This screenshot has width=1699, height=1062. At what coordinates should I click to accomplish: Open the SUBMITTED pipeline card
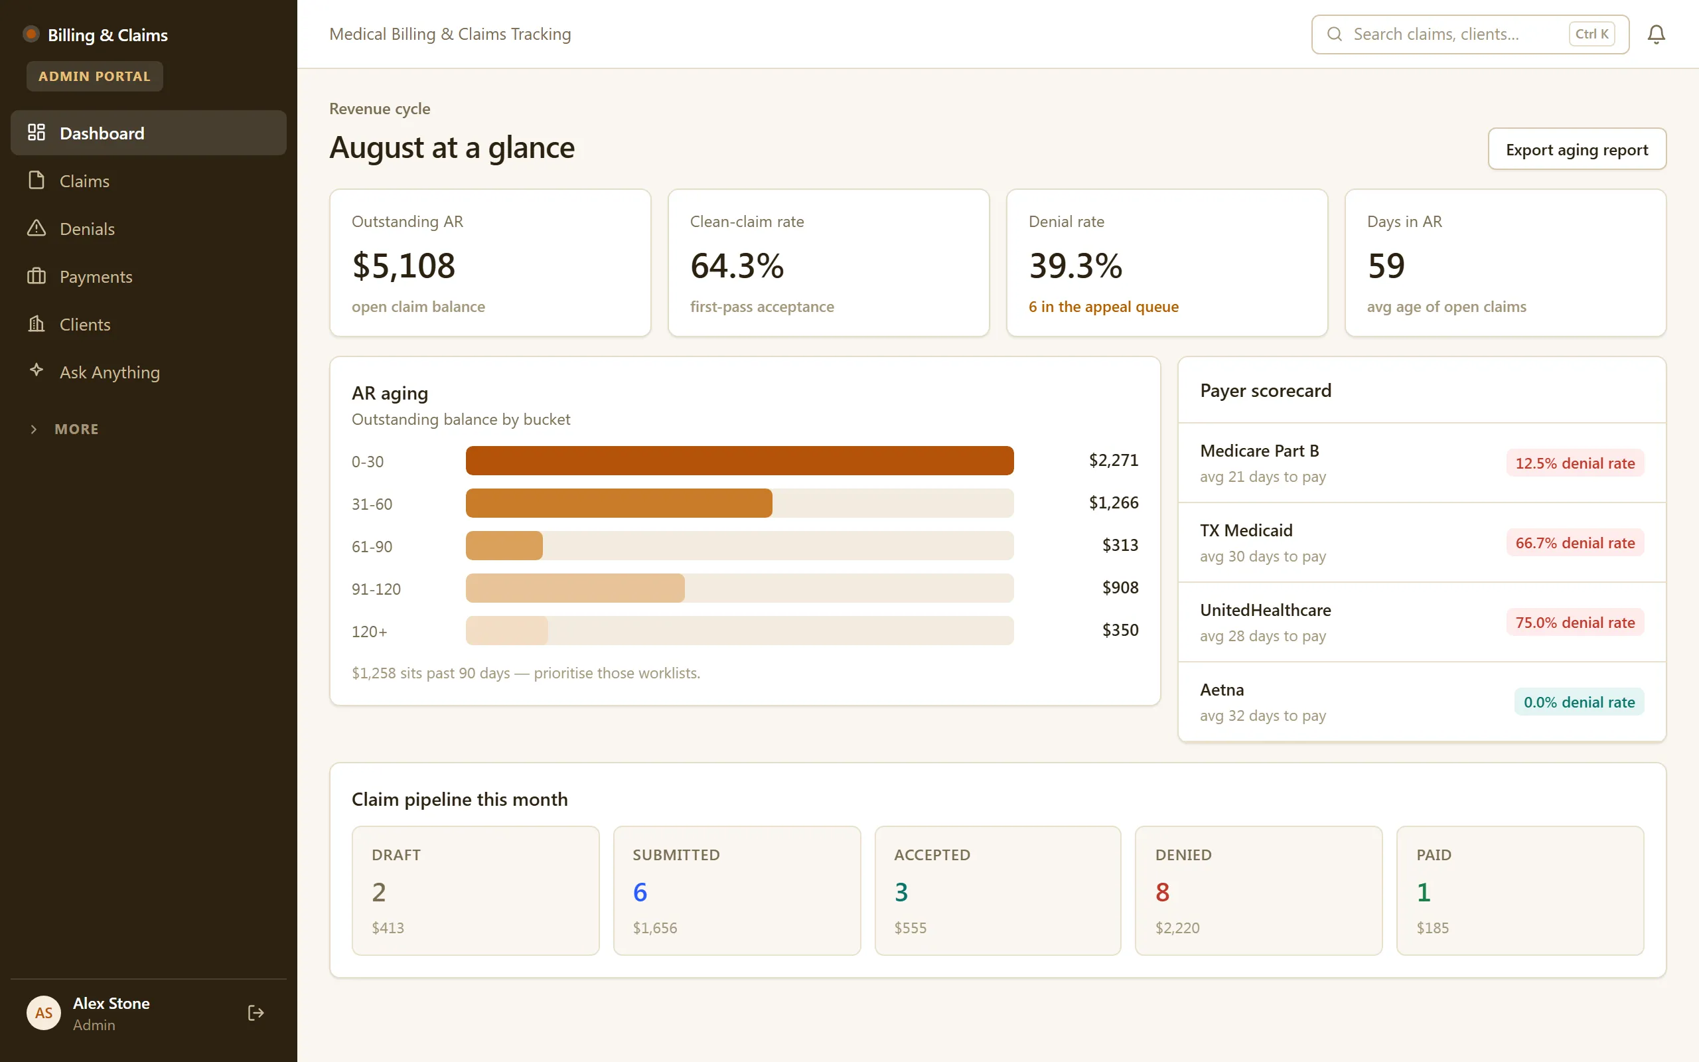737,891
